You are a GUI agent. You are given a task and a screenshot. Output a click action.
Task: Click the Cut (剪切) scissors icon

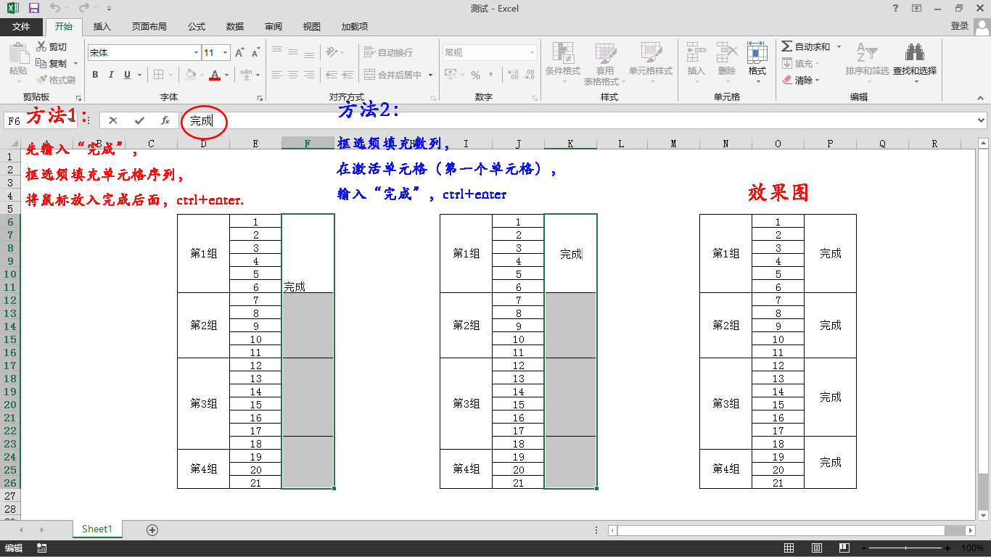pos(41,46)
